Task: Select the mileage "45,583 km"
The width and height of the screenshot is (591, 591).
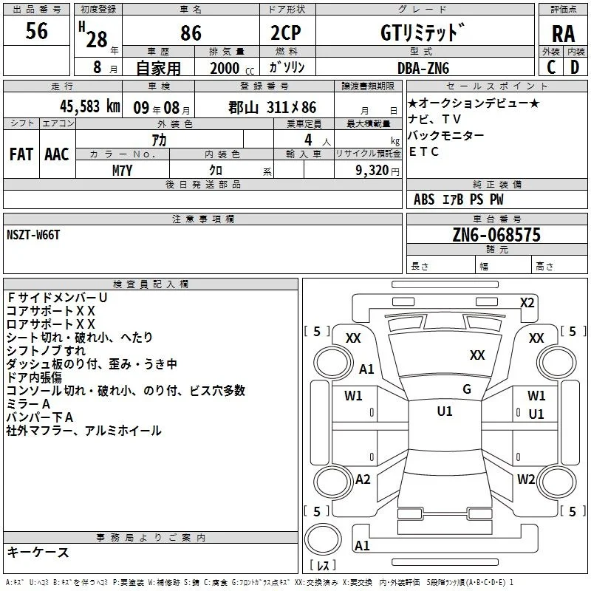Action: [89, 106]
